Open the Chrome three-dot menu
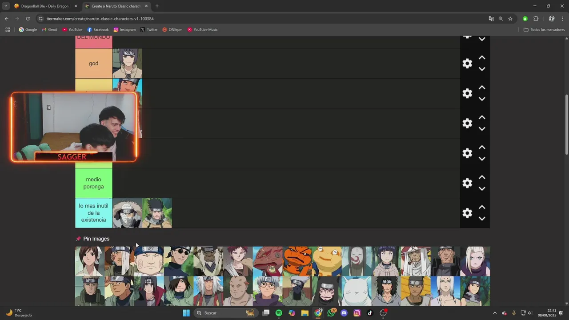This screenshot has width=569, height=320. 562,19
